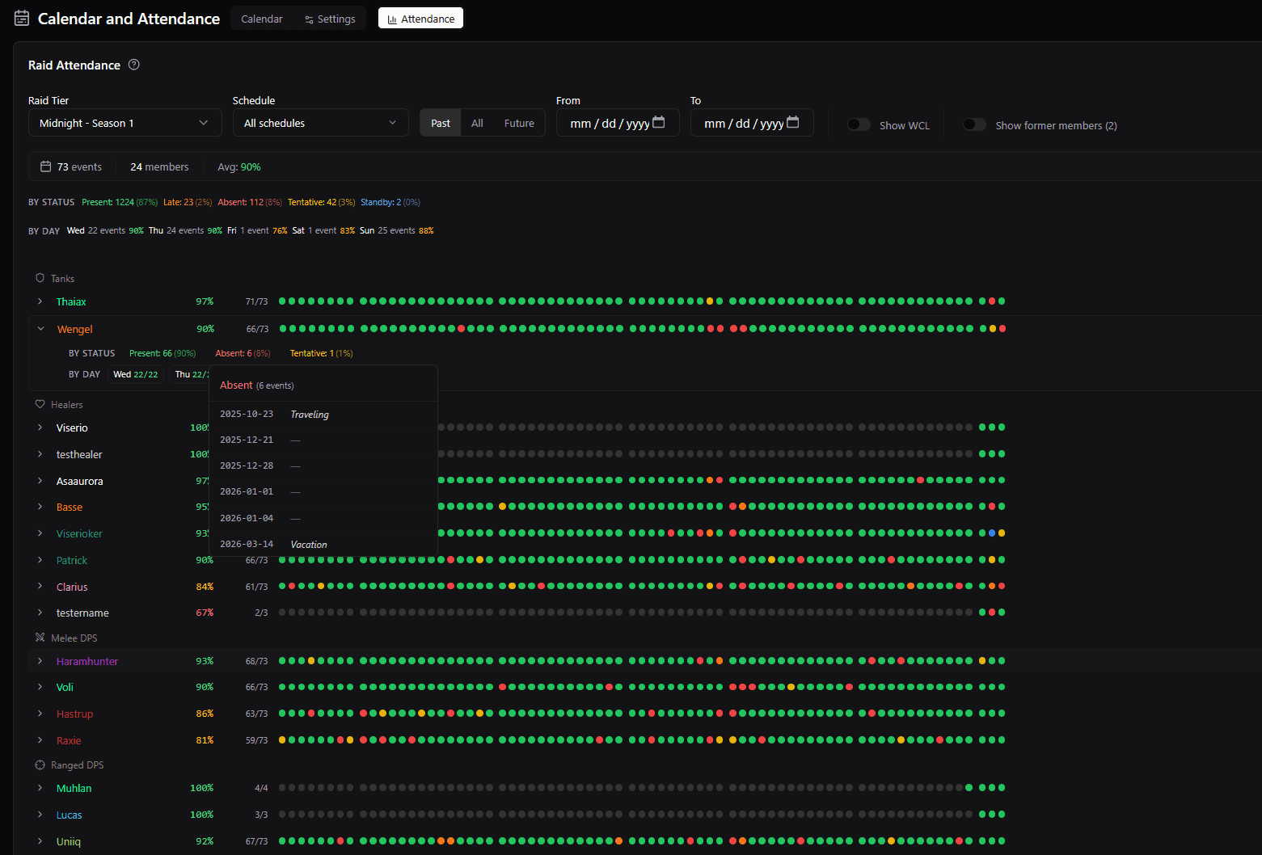The height and width of the screenshot is (855, 1262).
Task: Click the Ranged DPS group icon
Action: (39, 764)
